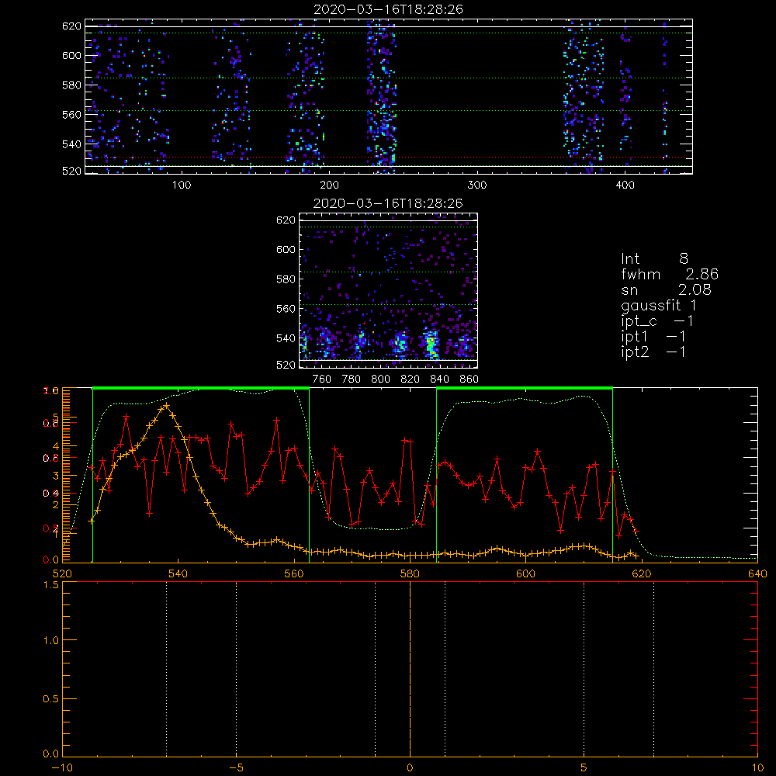
Task: Select the 'ipt1 -1' readout text
Action: pos(653,337)
